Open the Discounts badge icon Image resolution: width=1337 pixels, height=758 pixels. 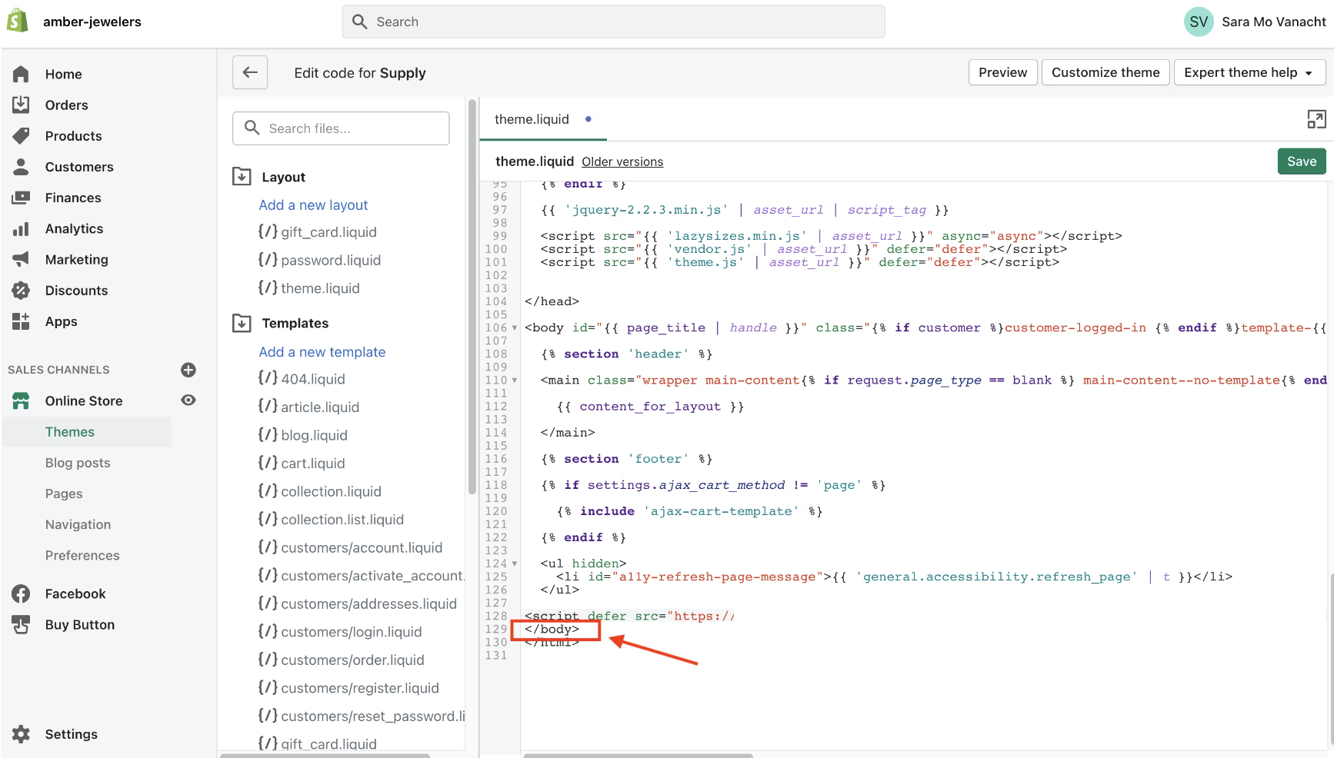point(21,290)
